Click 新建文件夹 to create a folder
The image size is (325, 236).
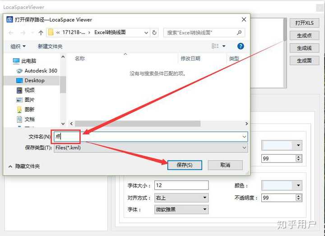point(50,46)
